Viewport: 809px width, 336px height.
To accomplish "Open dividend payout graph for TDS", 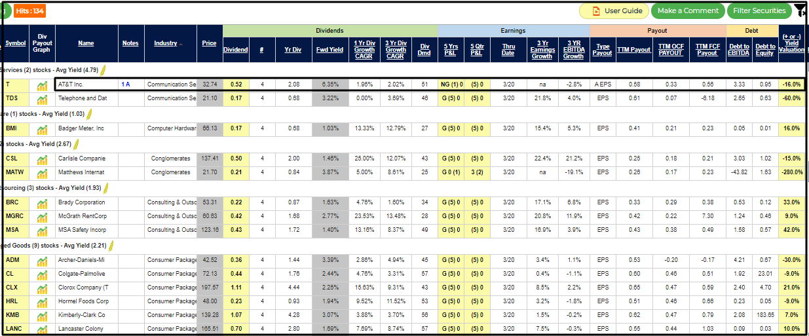I will 42,99.
